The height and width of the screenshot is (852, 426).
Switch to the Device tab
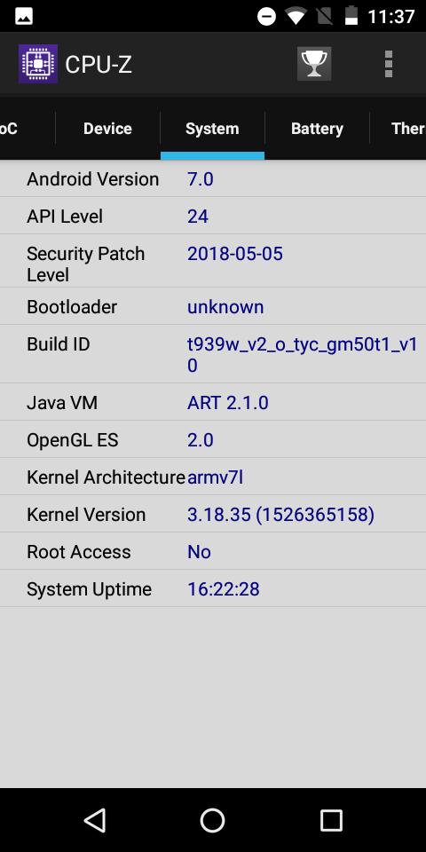[107, 129]
